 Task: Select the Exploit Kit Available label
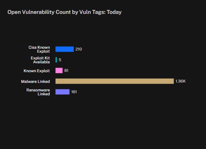tap(40, 60)
